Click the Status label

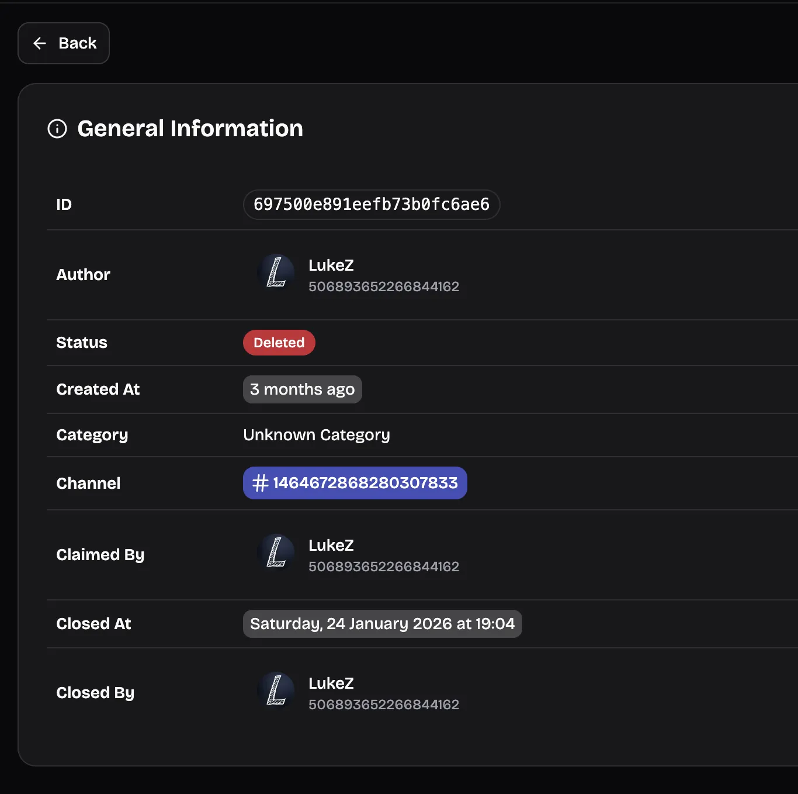[x=82, y=343]
